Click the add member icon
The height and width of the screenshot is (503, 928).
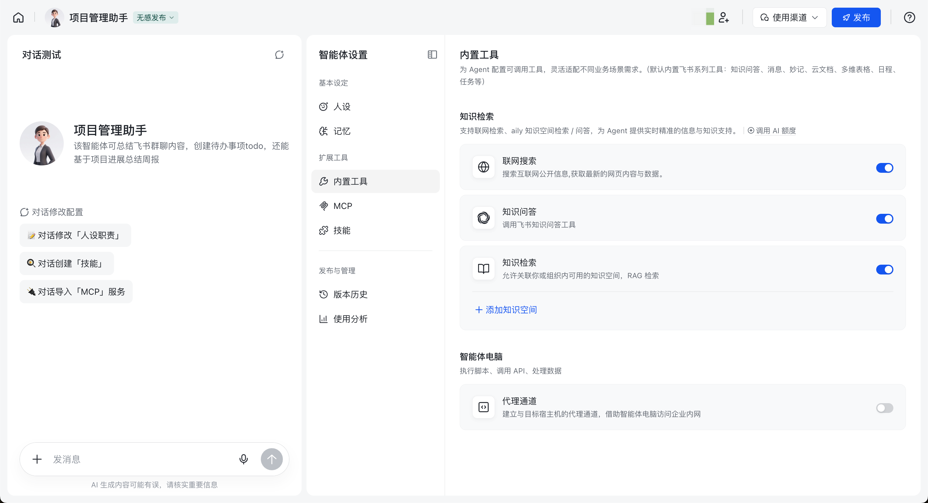pyautogui.click(x=723, y=18)
